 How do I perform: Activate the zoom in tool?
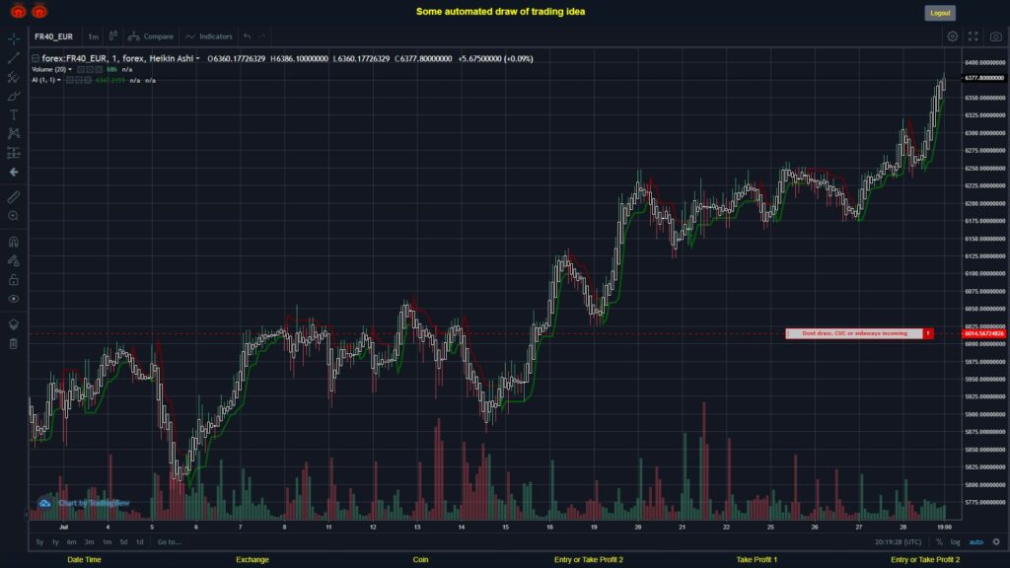tap(14, 216)
